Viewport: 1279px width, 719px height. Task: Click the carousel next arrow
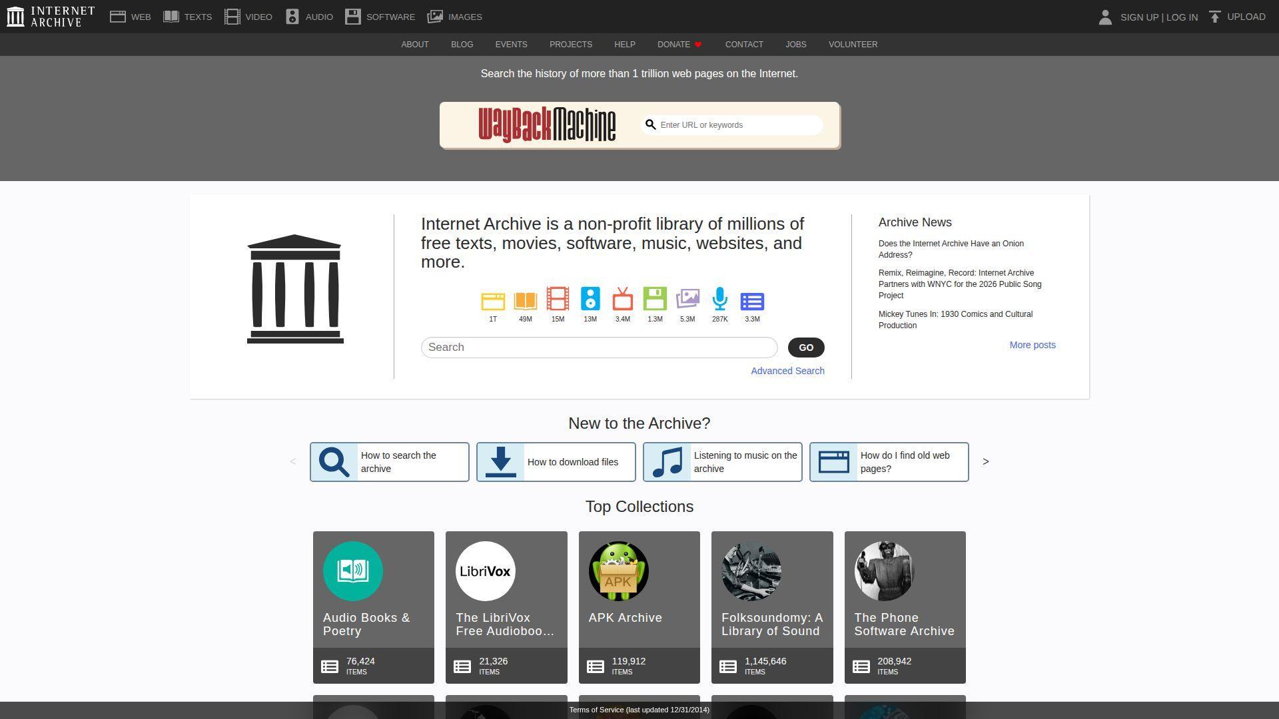click(986, 461)
